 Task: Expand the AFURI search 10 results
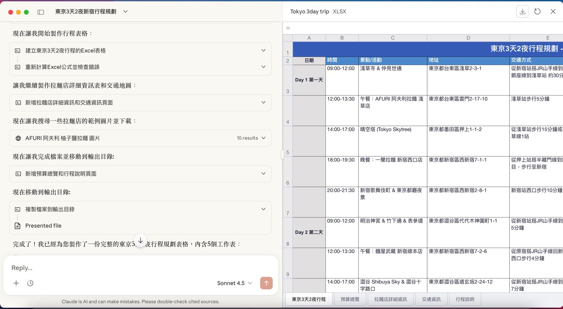(263, 138)
